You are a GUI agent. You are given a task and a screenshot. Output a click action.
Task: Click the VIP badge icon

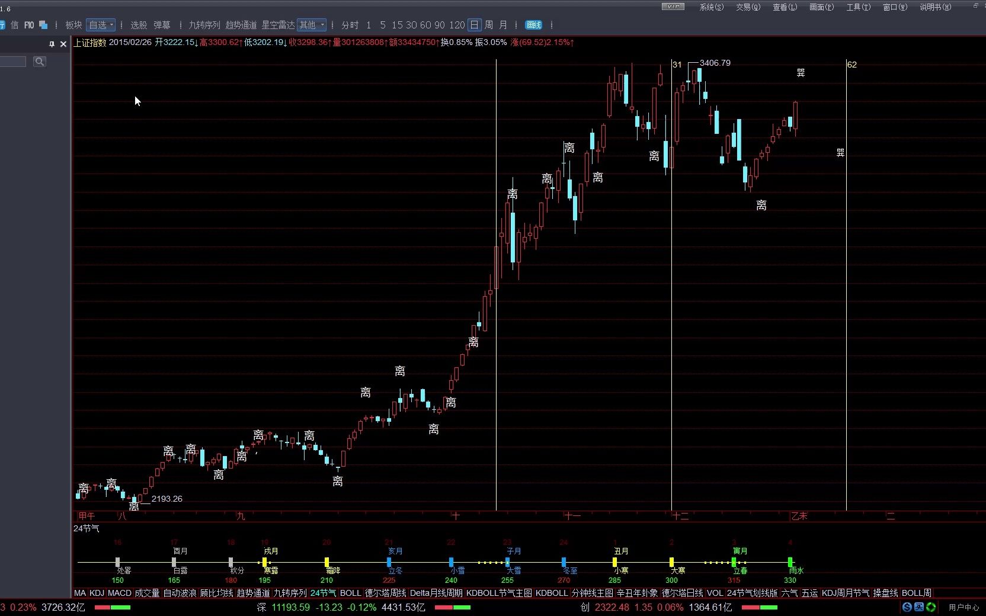click(x=673, y=7)
